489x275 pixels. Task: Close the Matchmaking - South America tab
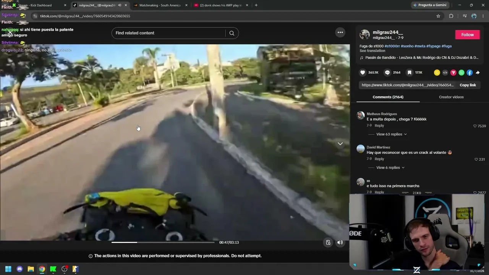pos(186,5)
